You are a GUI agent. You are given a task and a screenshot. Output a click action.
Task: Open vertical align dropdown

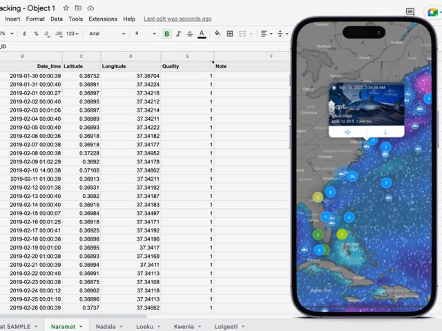(282, 34)
